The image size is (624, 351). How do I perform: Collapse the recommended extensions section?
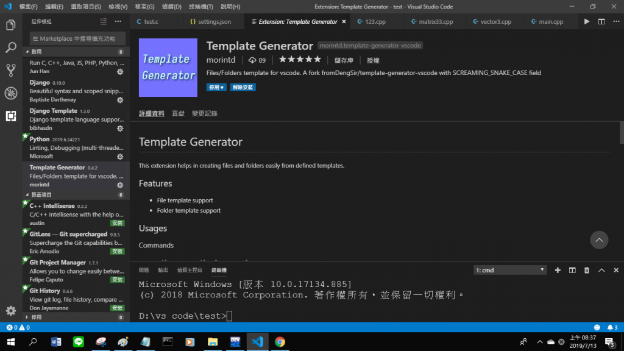[76, 194]
